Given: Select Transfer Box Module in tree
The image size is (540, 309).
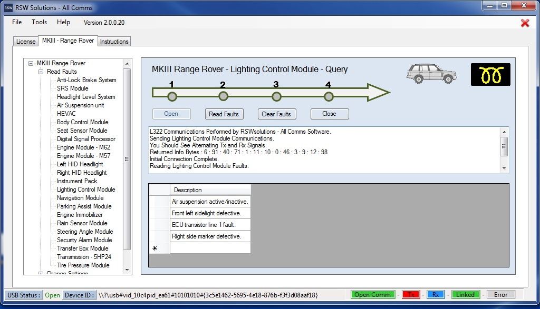Looking at the screenshot, I should point(83,248).
